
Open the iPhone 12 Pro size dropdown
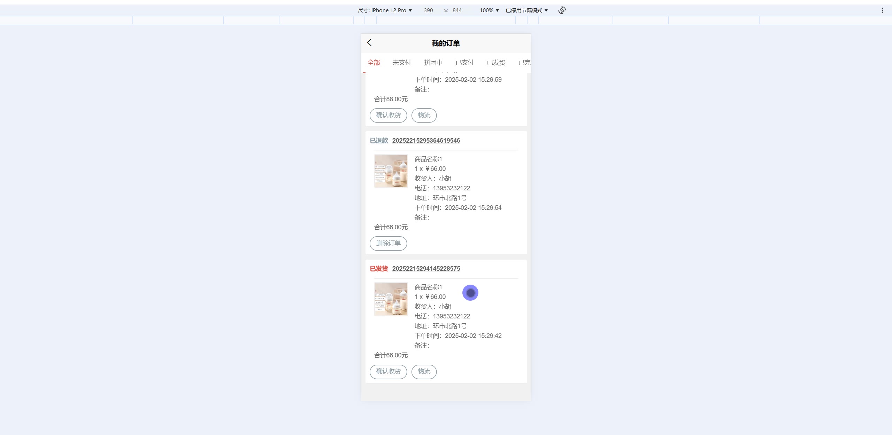click(x=385, y=10)
